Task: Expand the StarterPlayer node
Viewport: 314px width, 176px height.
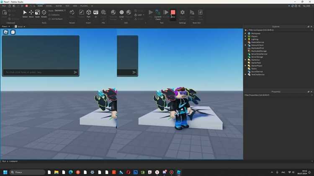Action: coord(245,66)
